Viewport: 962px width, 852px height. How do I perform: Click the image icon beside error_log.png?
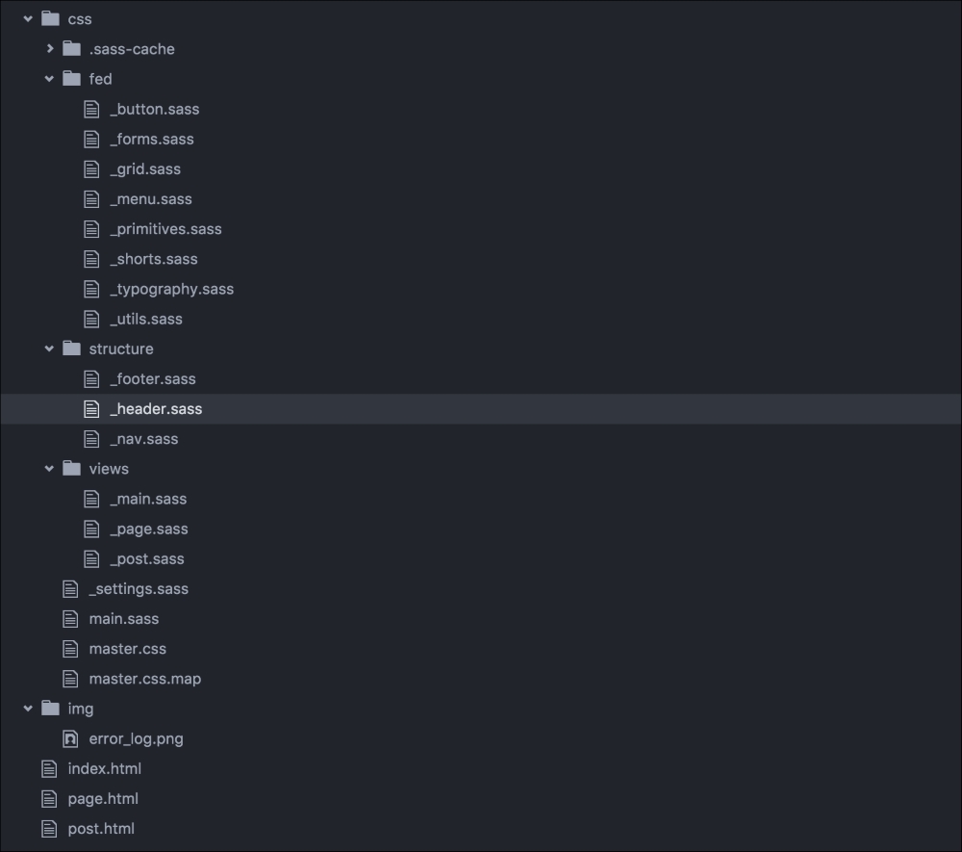(70, 738)
